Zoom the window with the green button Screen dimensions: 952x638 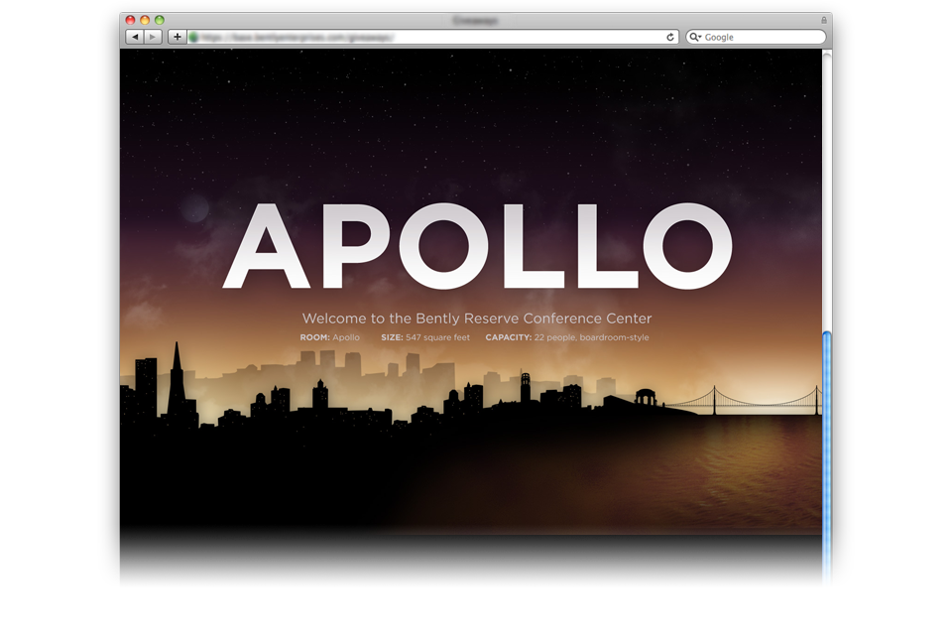coord(159,20)
